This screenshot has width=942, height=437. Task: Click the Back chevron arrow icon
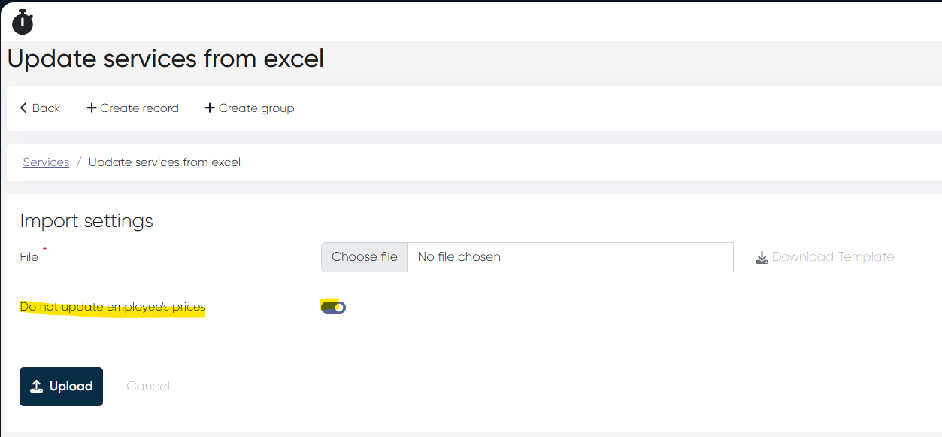pyautogui.click(x=23, y=108)
